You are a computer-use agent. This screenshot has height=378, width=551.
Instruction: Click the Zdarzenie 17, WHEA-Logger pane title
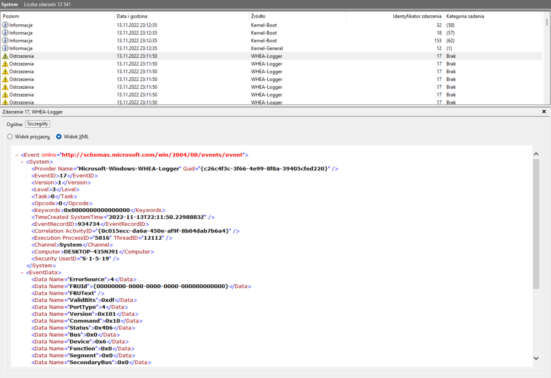coord(33,112)
